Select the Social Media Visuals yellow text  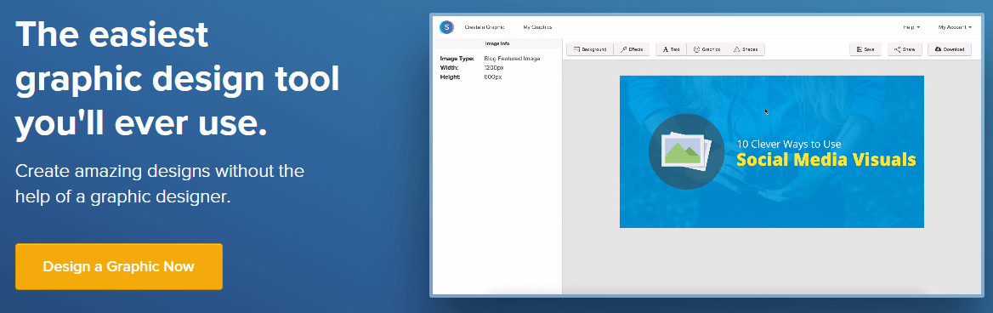(826, 159)
